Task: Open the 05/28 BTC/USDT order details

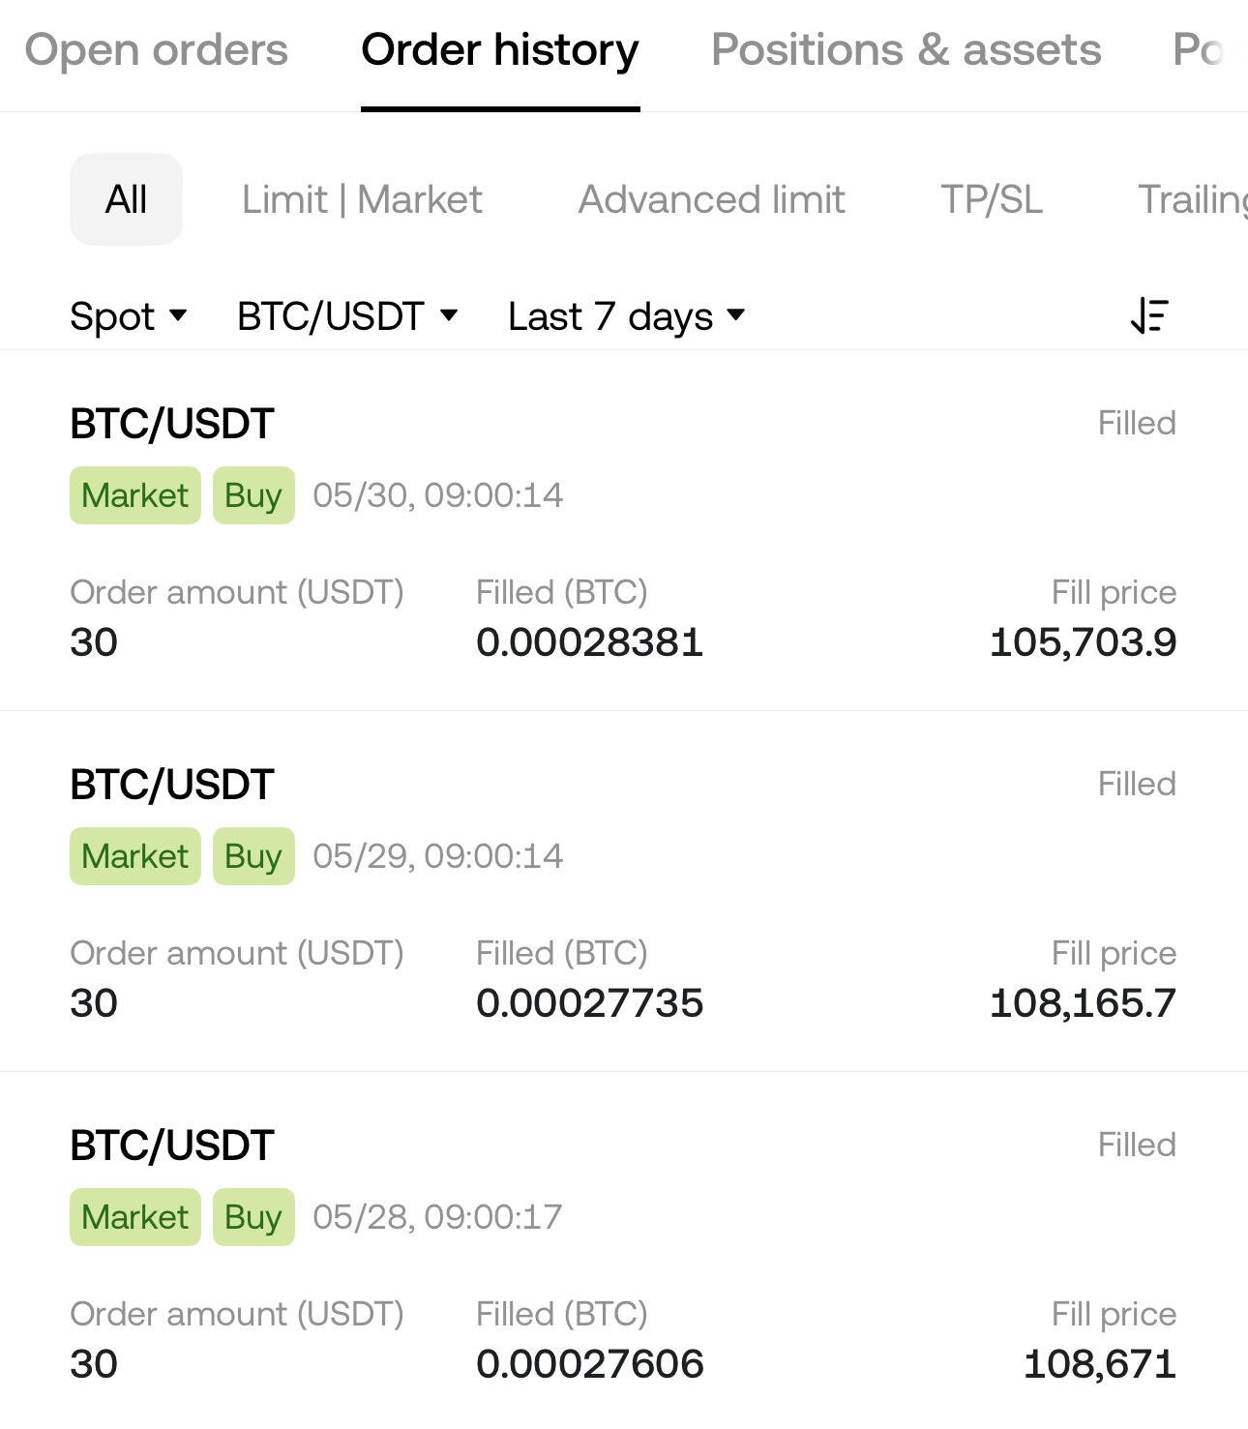Action: tap(624, 1251)
